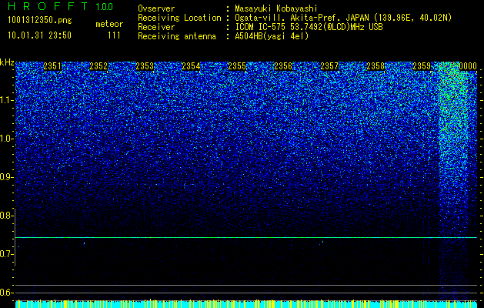Click the 0.7 kHz axis label
This screenshot has width=484, height=308.
coord(7,254)
